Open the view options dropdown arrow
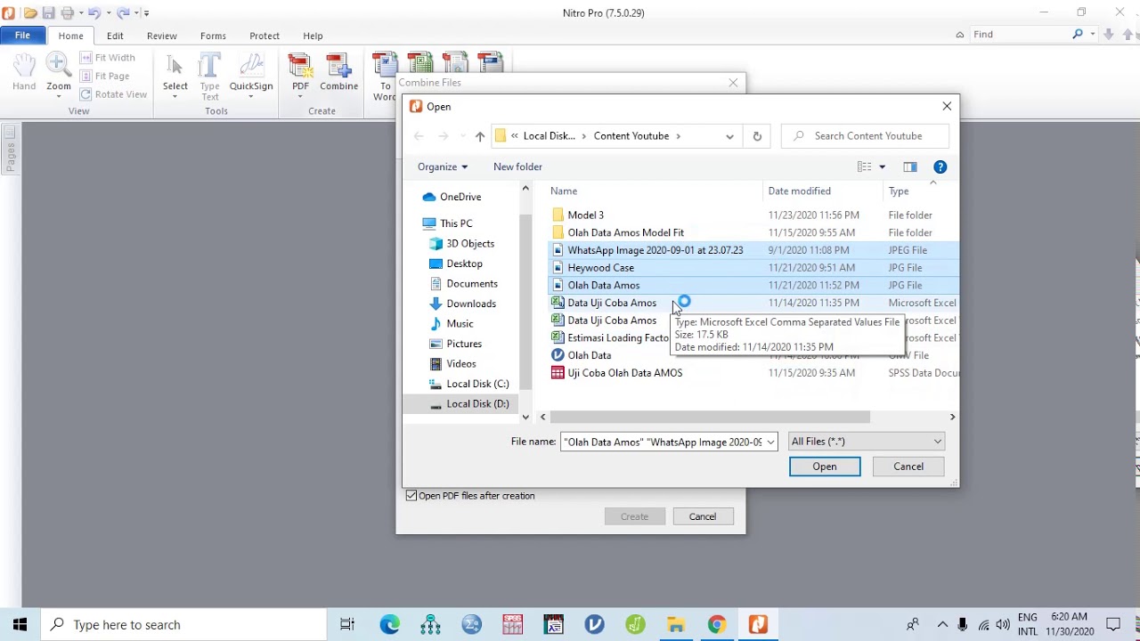Screen dimensions: 1140x641 pos(883,166)
